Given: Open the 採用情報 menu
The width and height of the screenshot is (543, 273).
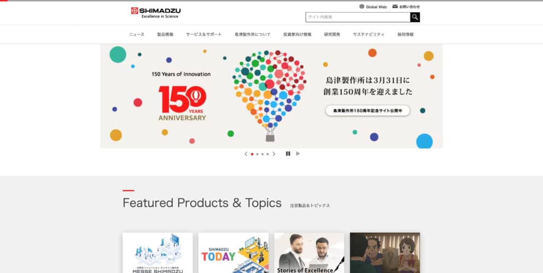Looking at the screenshot, I should pyautogui.click(x=406, y=34).
